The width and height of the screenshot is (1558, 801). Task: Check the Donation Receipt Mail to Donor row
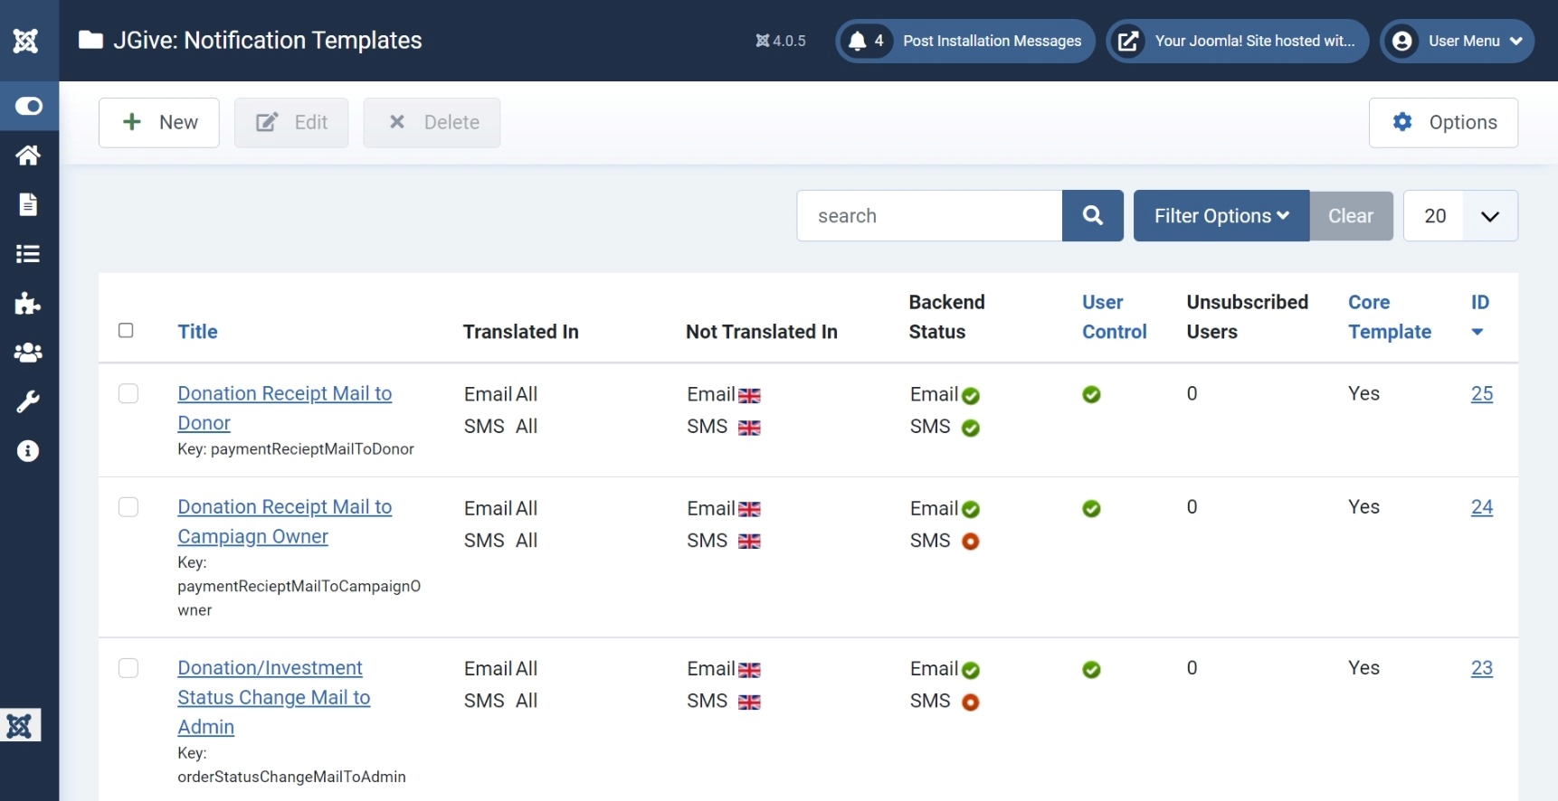click(128, 394)
